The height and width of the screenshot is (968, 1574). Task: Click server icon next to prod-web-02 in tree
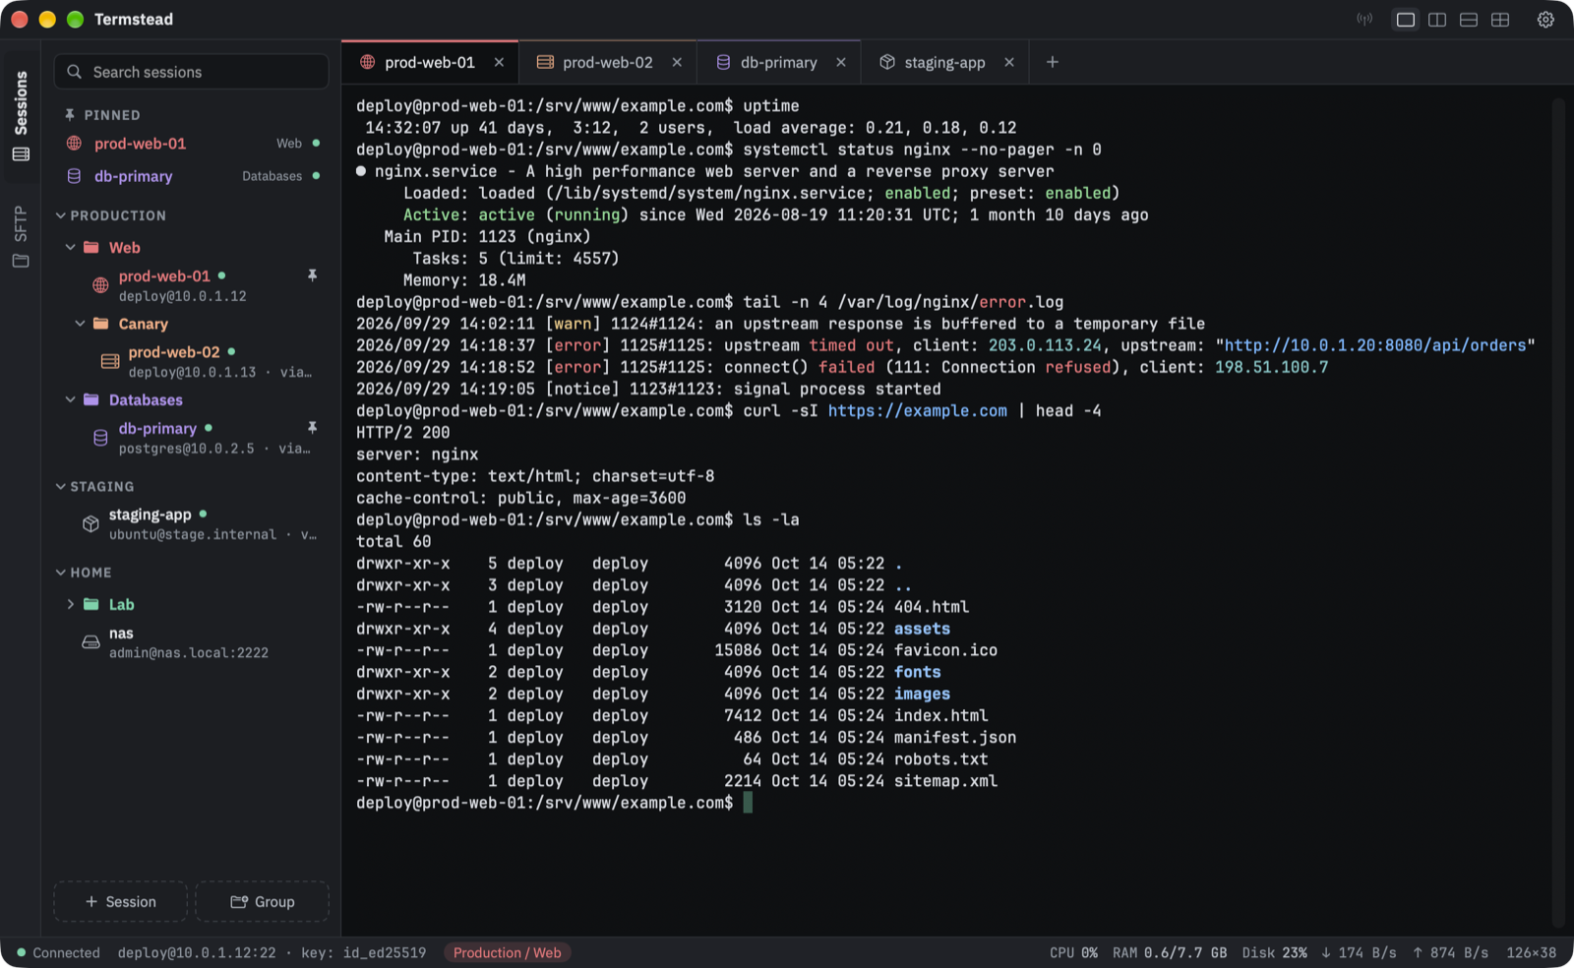(x=110, y=361)
